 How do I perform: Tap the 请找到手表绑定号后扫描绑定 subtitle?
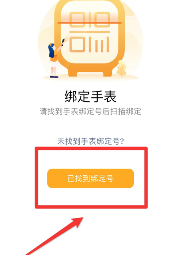90,111
